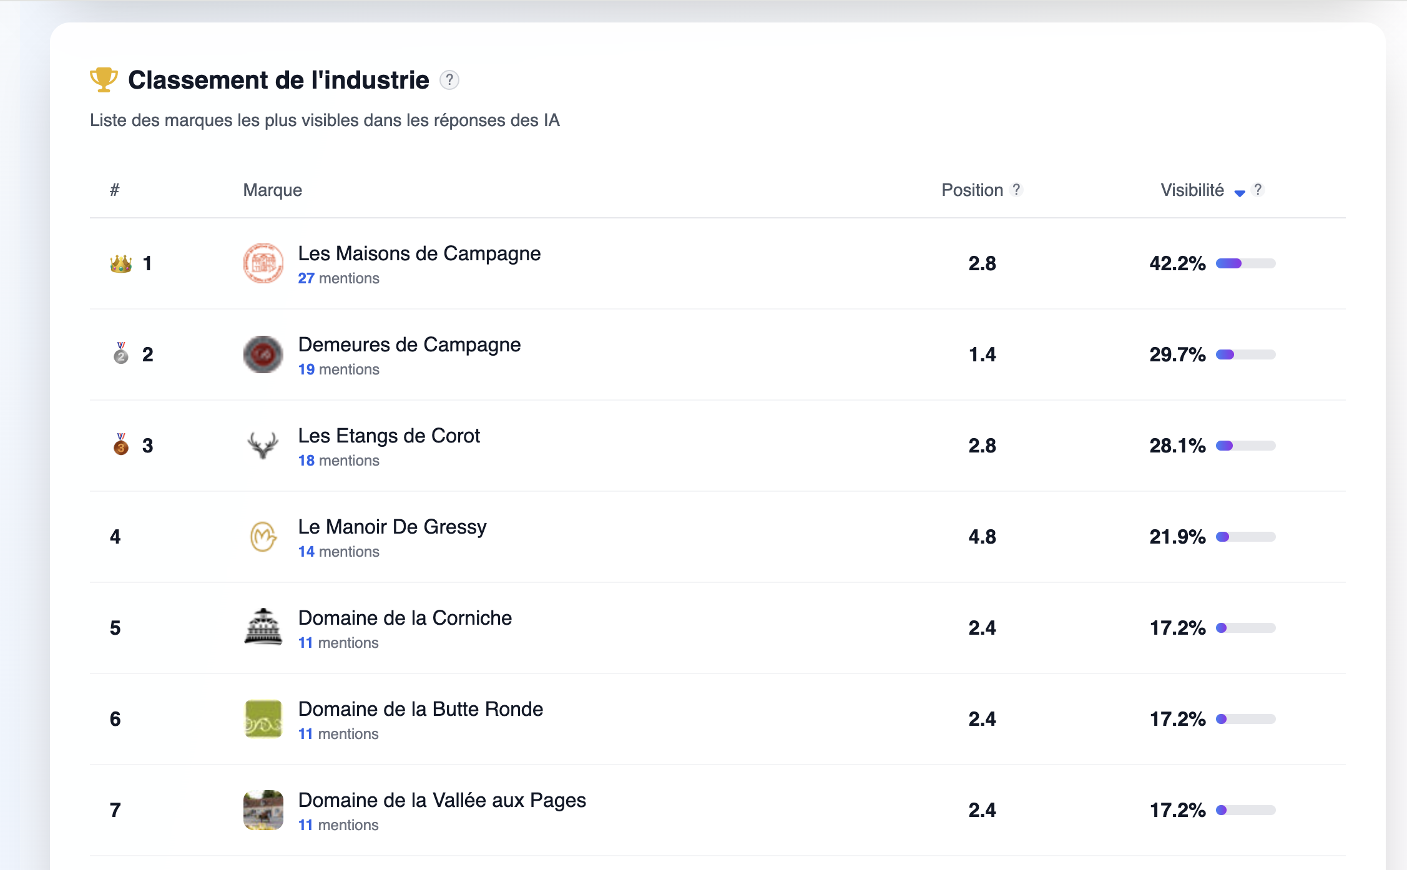Click the Domaine de la Corniche logo
This screenshot has height=870, width=1407.
tap(263, 627)
